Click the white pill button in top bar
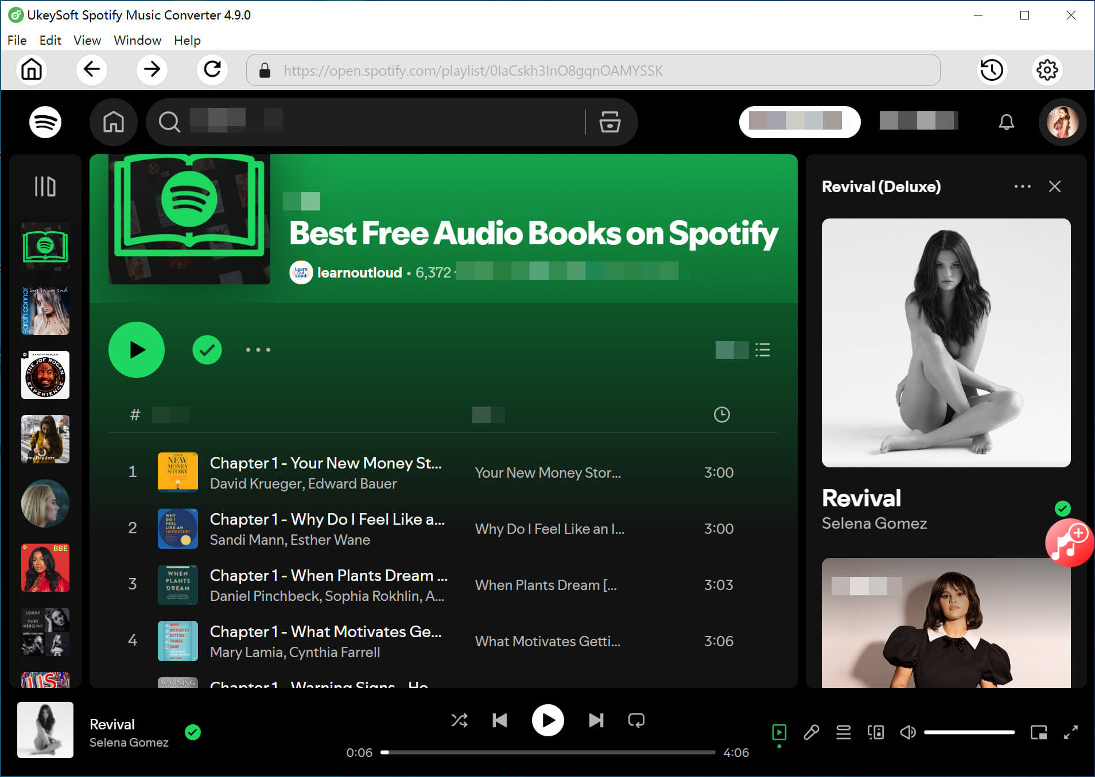This screenshot has height=777, width=1095. 799,122
